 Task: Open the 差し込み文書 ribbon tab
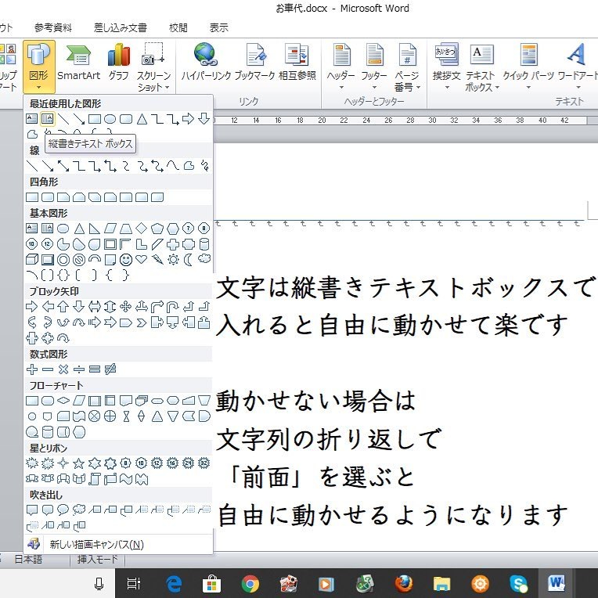tap(120, 28)
